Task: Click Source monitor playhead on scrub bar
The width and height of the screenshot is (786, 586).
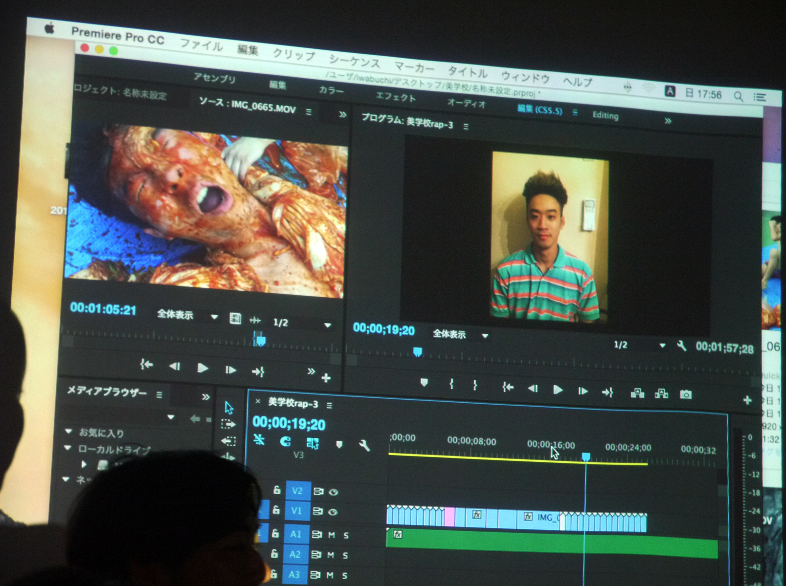Action: (x=261, y=341)
